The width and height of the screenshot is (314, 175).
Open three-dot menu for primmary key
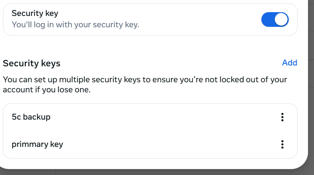point(282,144)
